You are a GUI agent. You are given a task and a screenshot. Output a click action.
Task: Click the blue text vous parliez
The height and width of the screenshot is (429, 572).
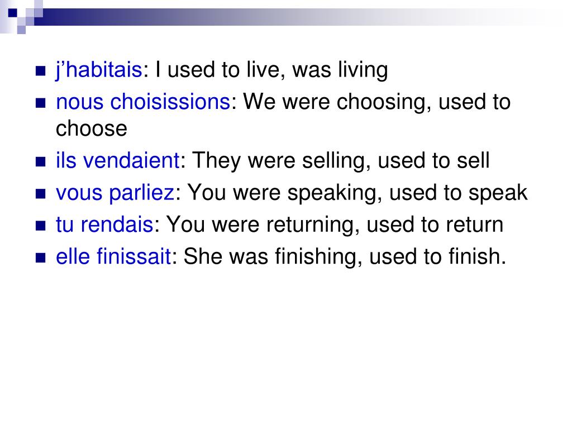(115, 193)
